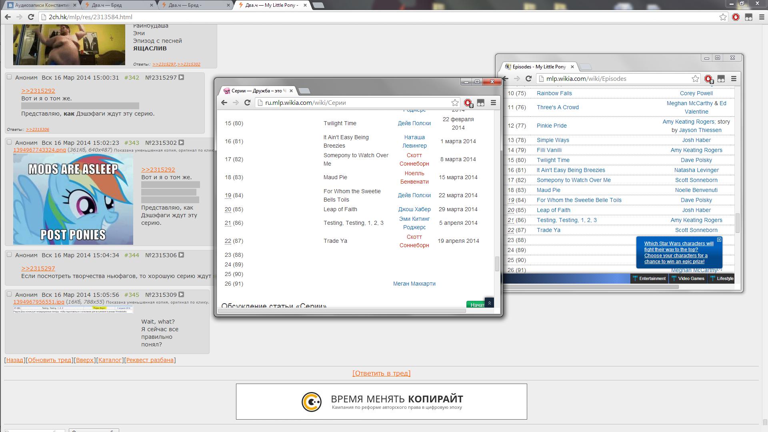Close the 'Два.ч — My Little Pony' tab
Screen dimensions: 768x432
click(x=305, y=5)
